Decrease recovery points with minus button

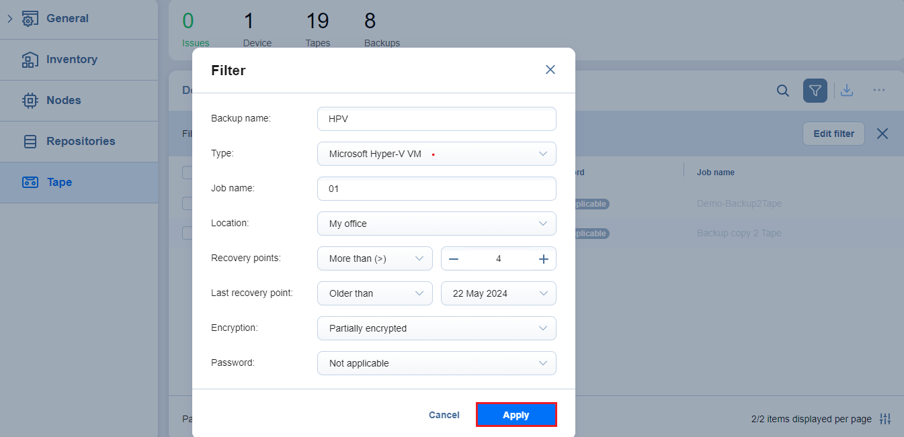(x=454, y=259)
